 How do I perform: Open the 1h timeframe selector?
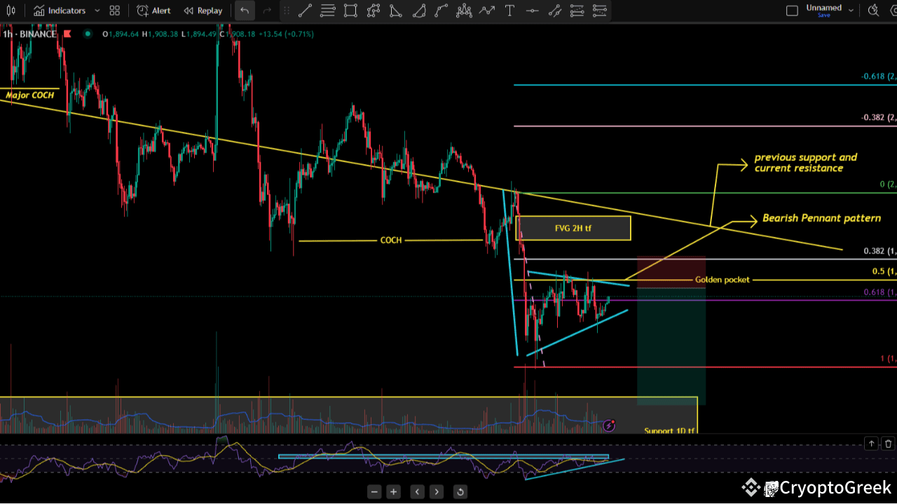pyautogui.click(x=6, y=33)
